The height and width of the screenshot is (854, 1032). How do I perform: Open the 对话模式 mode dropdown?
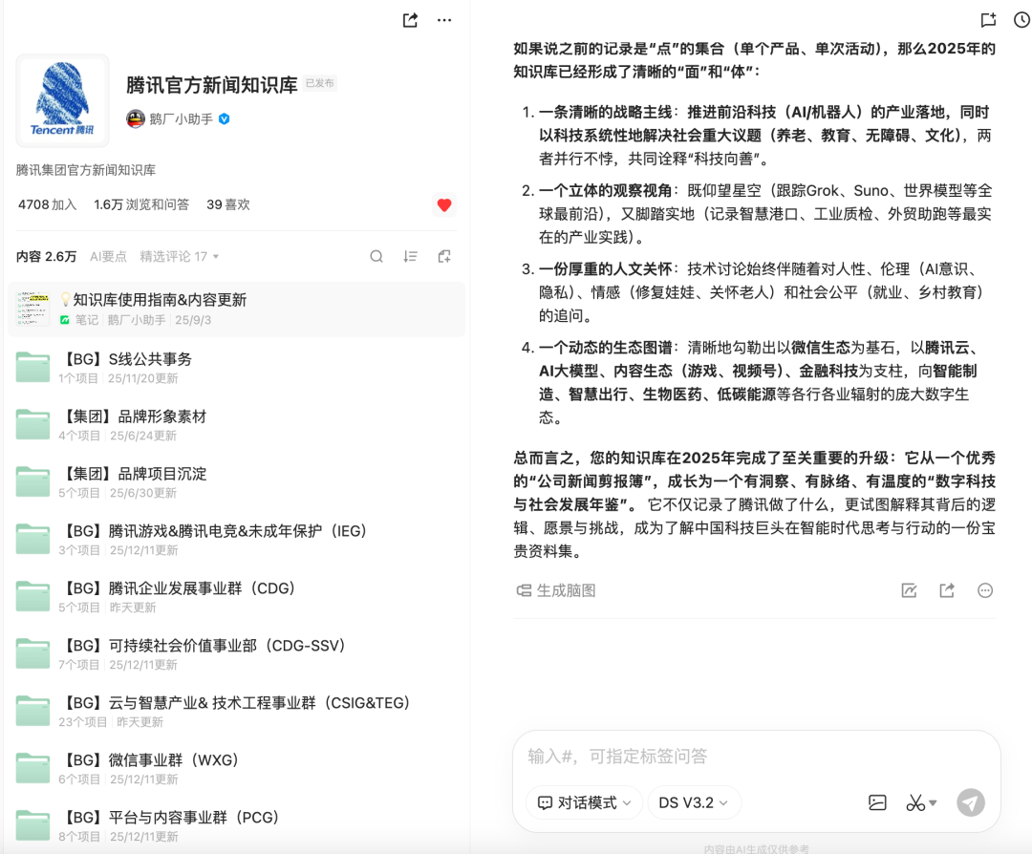tap(584, 802)
